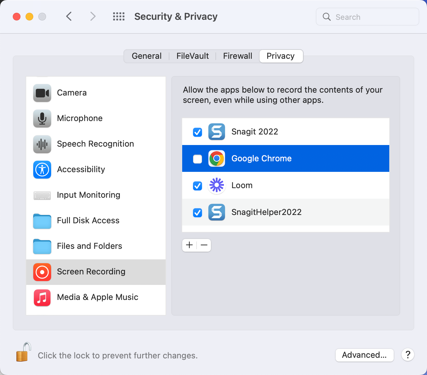The image size is (427, 375).
Task: Disable Loom screen recording checkbox
Action: point(198,186)
